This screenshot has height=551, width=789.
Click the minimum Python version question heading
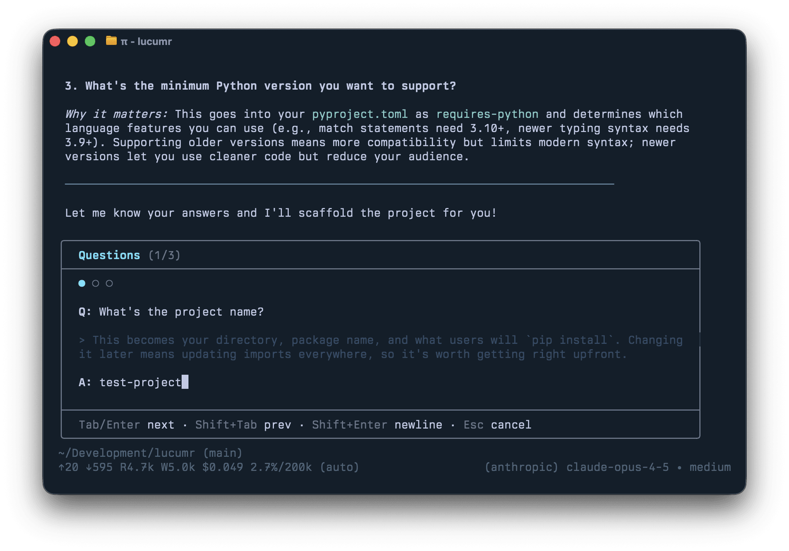(x=260, y=86)
